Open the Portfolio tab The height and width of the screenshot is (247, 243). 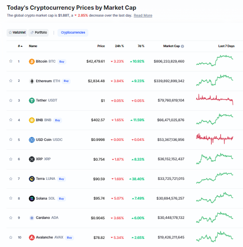38,33
